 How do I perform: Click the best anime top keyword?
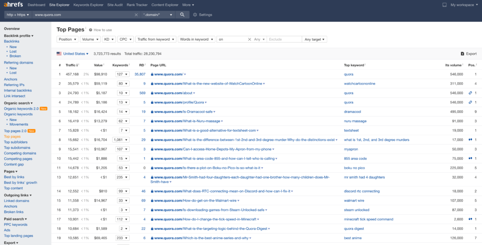[x=353, y=238]
